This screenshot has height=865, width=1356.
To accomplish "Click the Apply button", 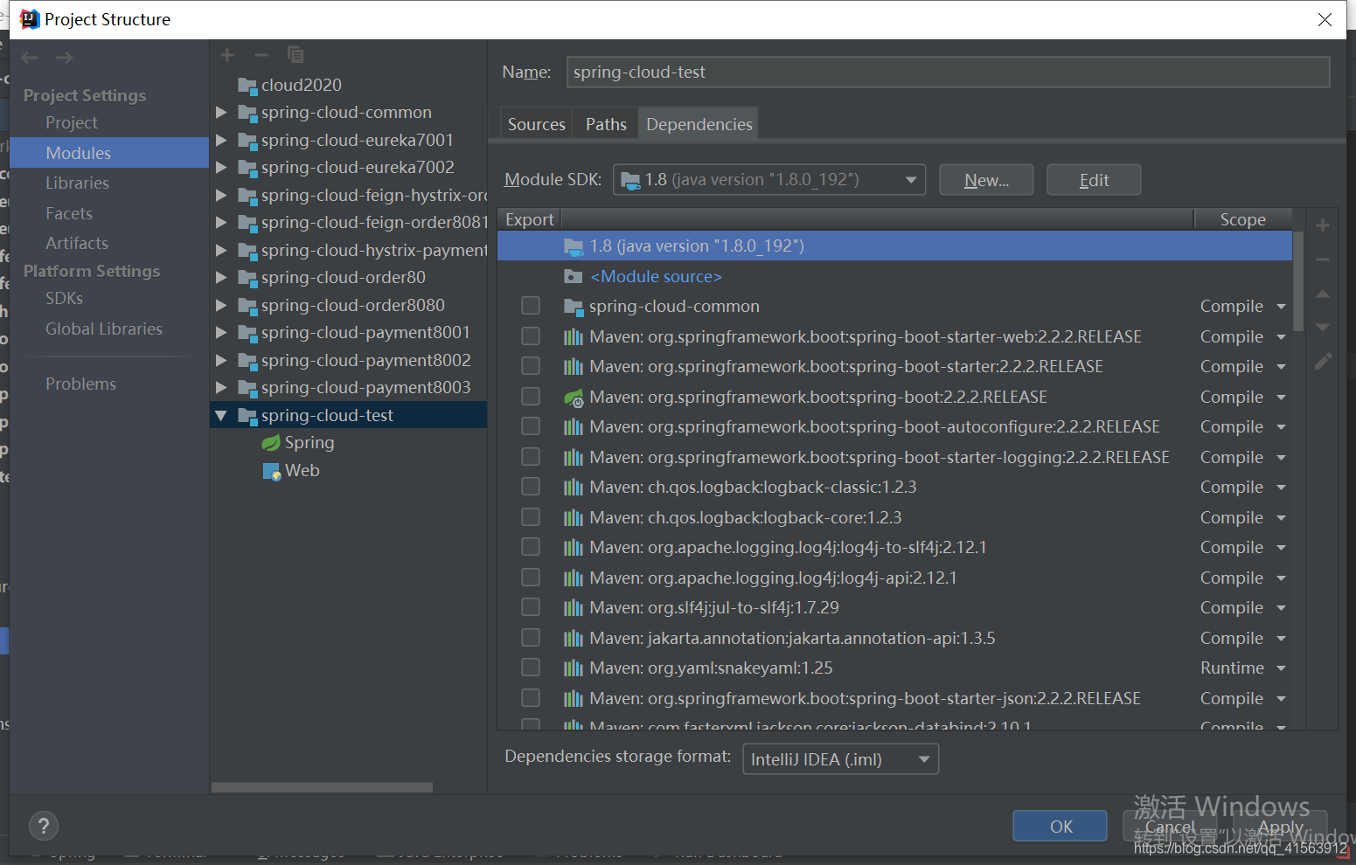I will click(1281, 827).
